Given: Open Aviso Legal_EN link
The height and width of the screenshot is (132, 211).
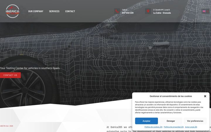Looking at the screenshot, I should pos(191,127).
